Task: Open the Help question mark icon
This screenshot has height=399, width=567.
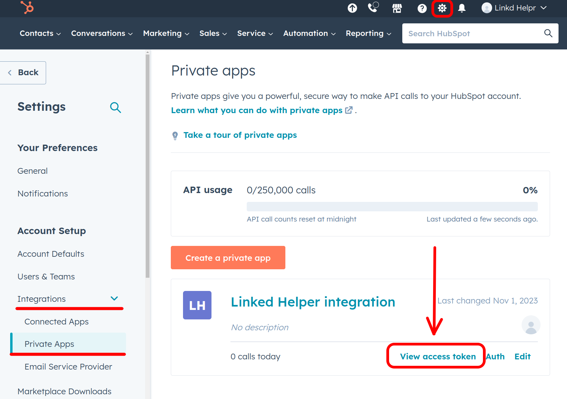Action: 422,8
